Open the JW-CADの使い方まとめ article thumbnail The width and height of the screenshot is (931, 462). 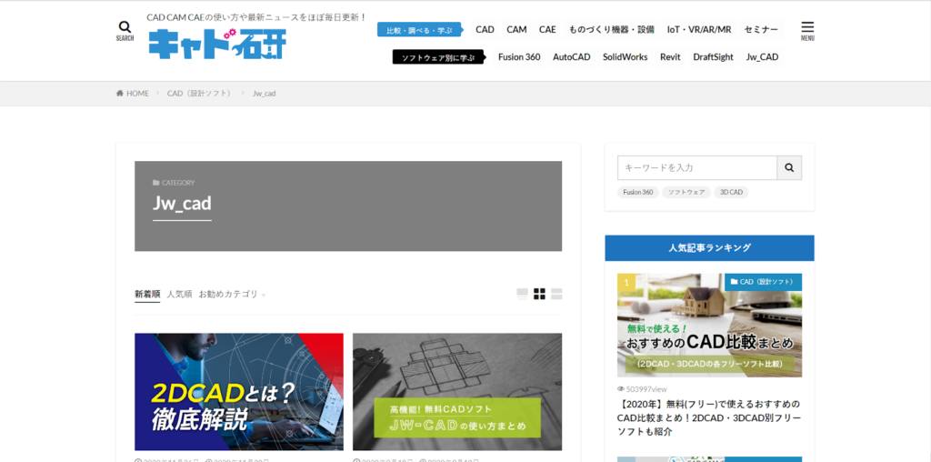click(x=457, y=391)
